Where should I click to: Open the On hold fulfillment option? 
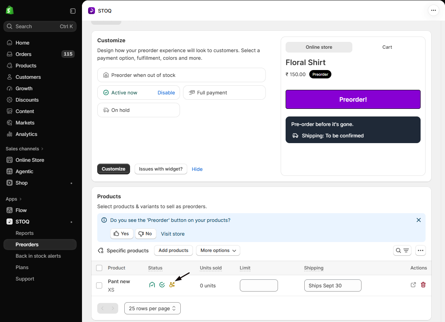[138, 110]
